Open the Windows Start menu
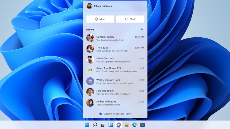The height and width of the screenshot is (129, 230). [x=87, y=125]
